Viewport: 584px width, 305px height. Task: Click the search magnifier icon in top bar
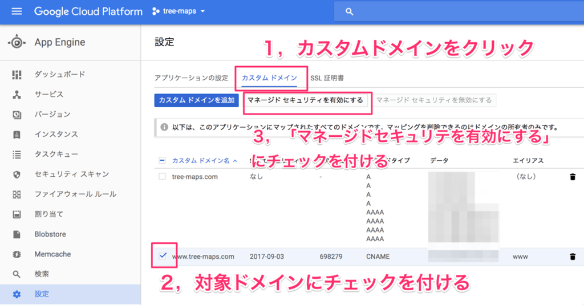pos(349,11)
